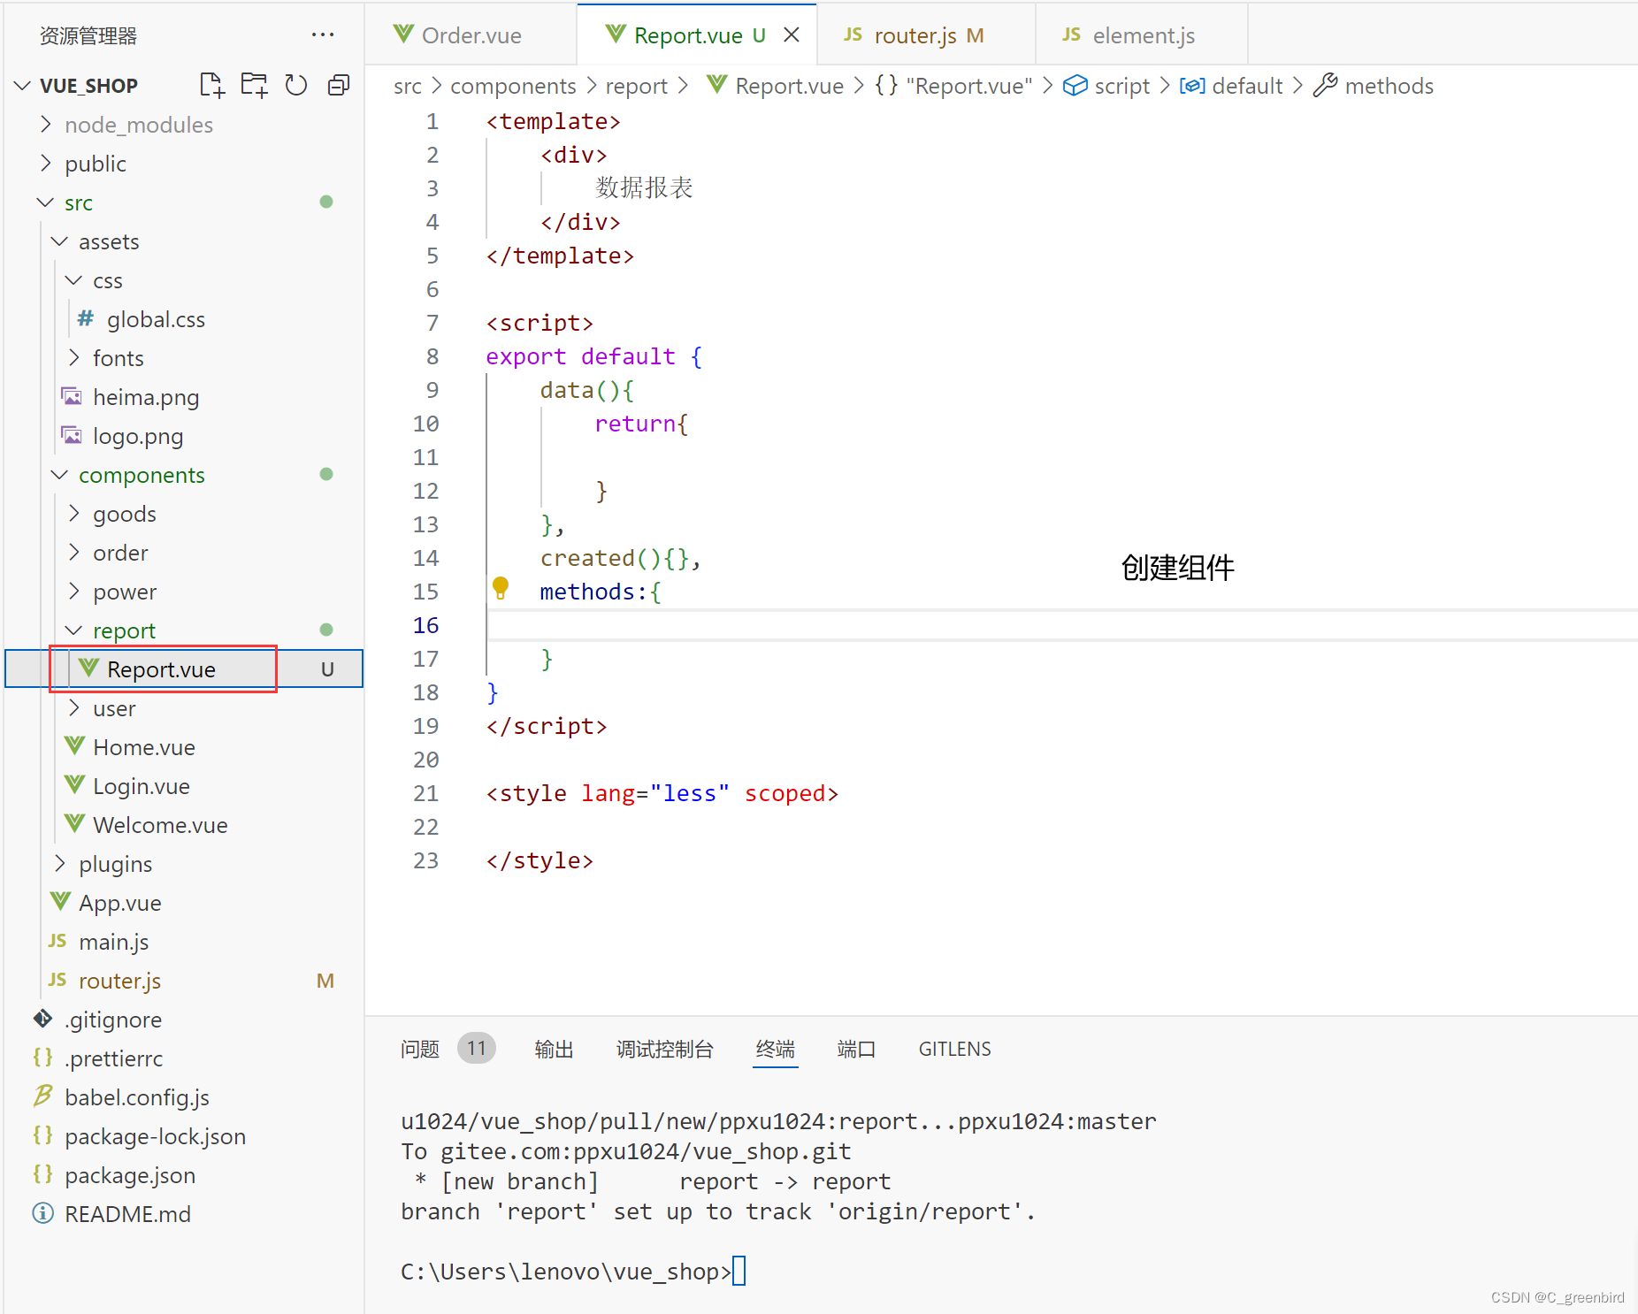Click the problems count badge 11
The image size is (1638, 1314).
point(477,1049)
